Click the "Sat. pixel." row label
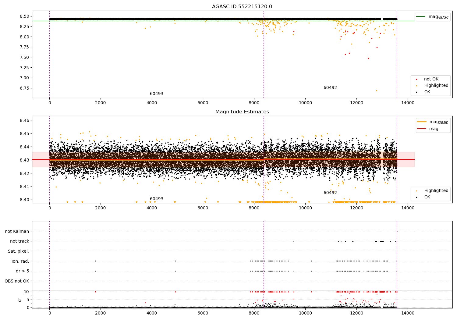This screenshot has width=457, height=320. pos(19,251)
